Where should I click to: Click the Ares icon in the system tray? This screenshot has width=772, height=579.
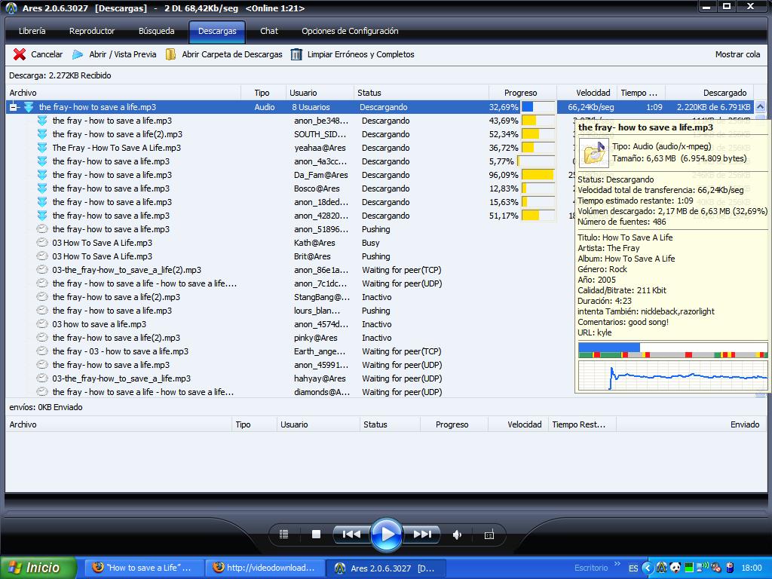pos(662,568)
